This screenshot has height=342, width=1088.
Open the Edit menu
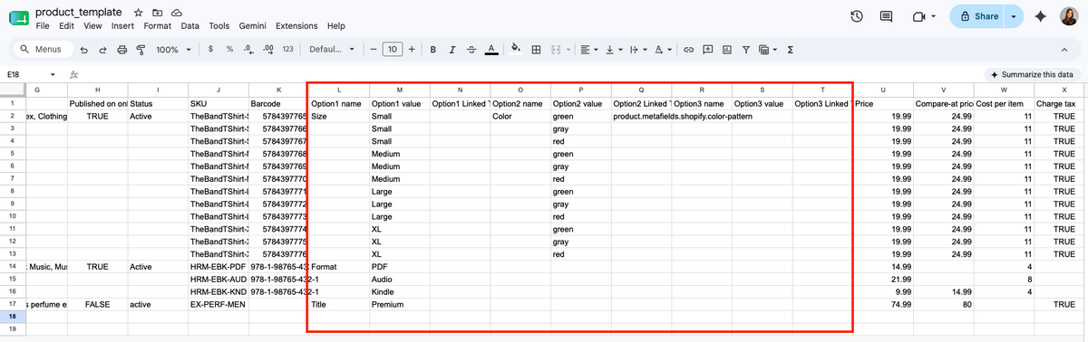coord(67,26)
